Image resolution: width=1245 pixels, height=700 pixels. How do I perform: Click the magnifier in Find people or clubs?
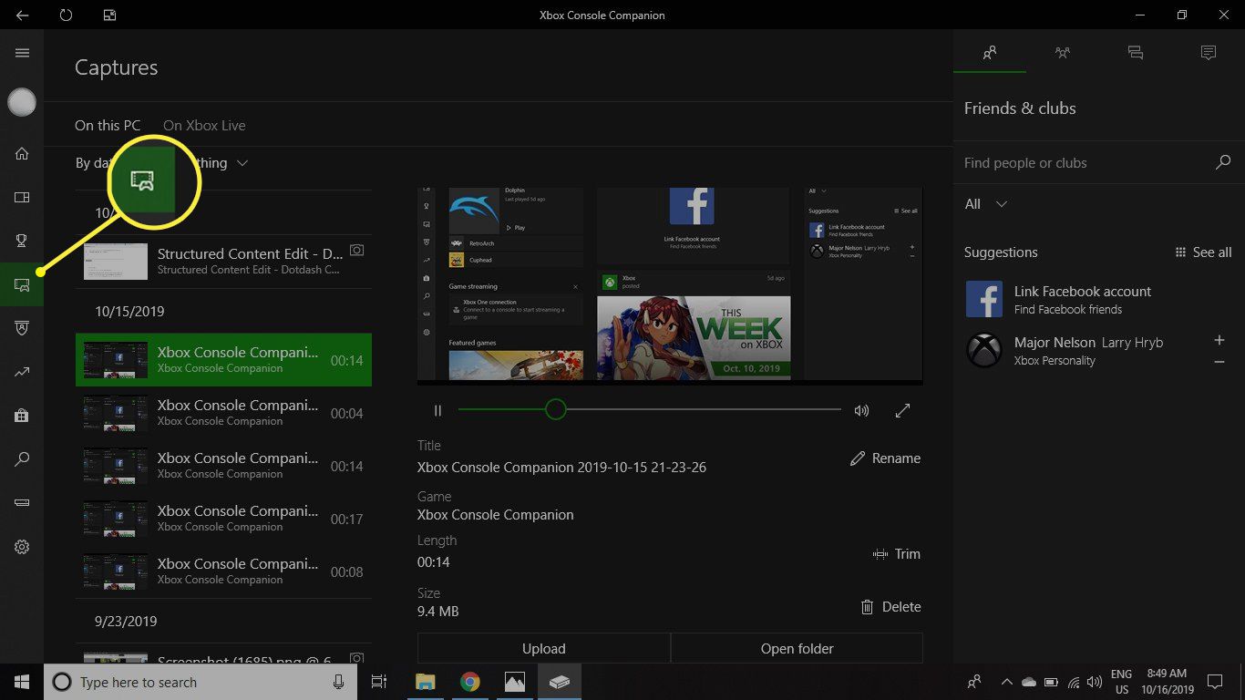click(x=1223, y=162)
